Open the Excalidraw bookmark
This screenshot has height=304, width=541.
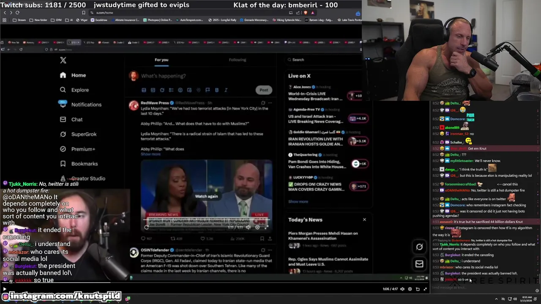pos(98,20)
